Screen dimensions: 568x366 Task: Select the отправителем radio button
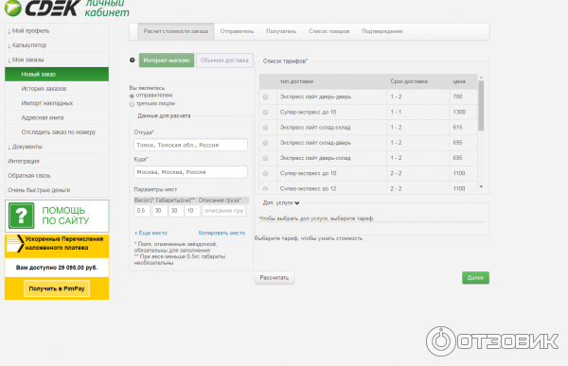[132, 96]
